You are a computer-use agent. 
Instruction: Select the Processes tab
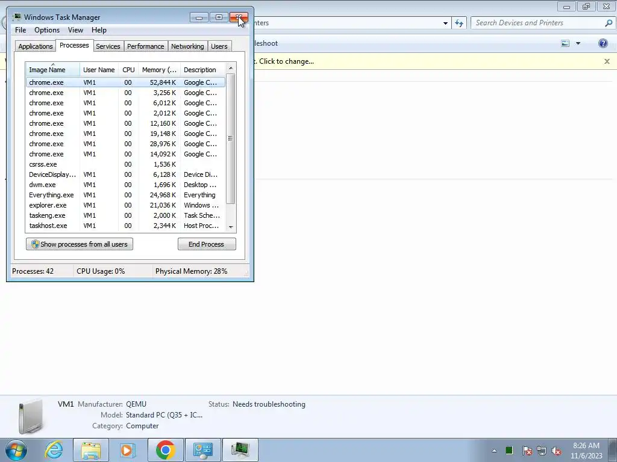[x=74, y=45]
